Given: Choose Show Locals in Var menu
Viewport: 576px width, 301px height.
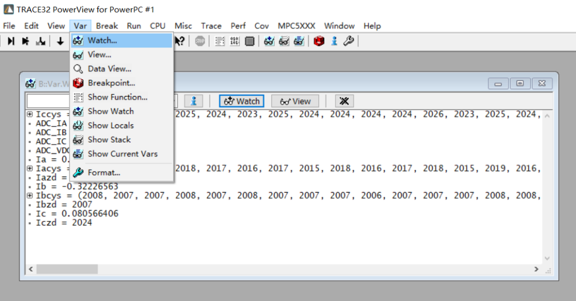Looking at the screenshot, I should tap(110, 125).
